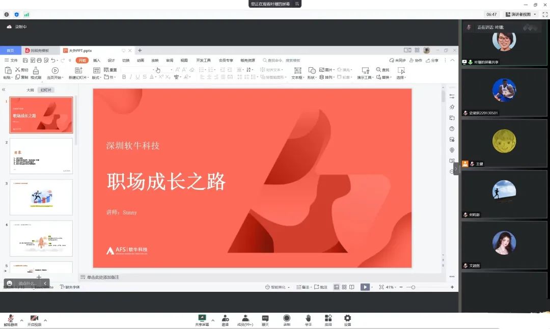This screenshot has height=329, width=550.
Task: Raise hand with the 举手 icon
Action: click(308, 318)
